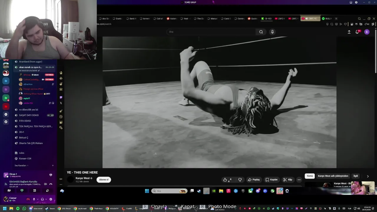
Task: Click browser tab search magnifier icon
Action: (359, 19)
